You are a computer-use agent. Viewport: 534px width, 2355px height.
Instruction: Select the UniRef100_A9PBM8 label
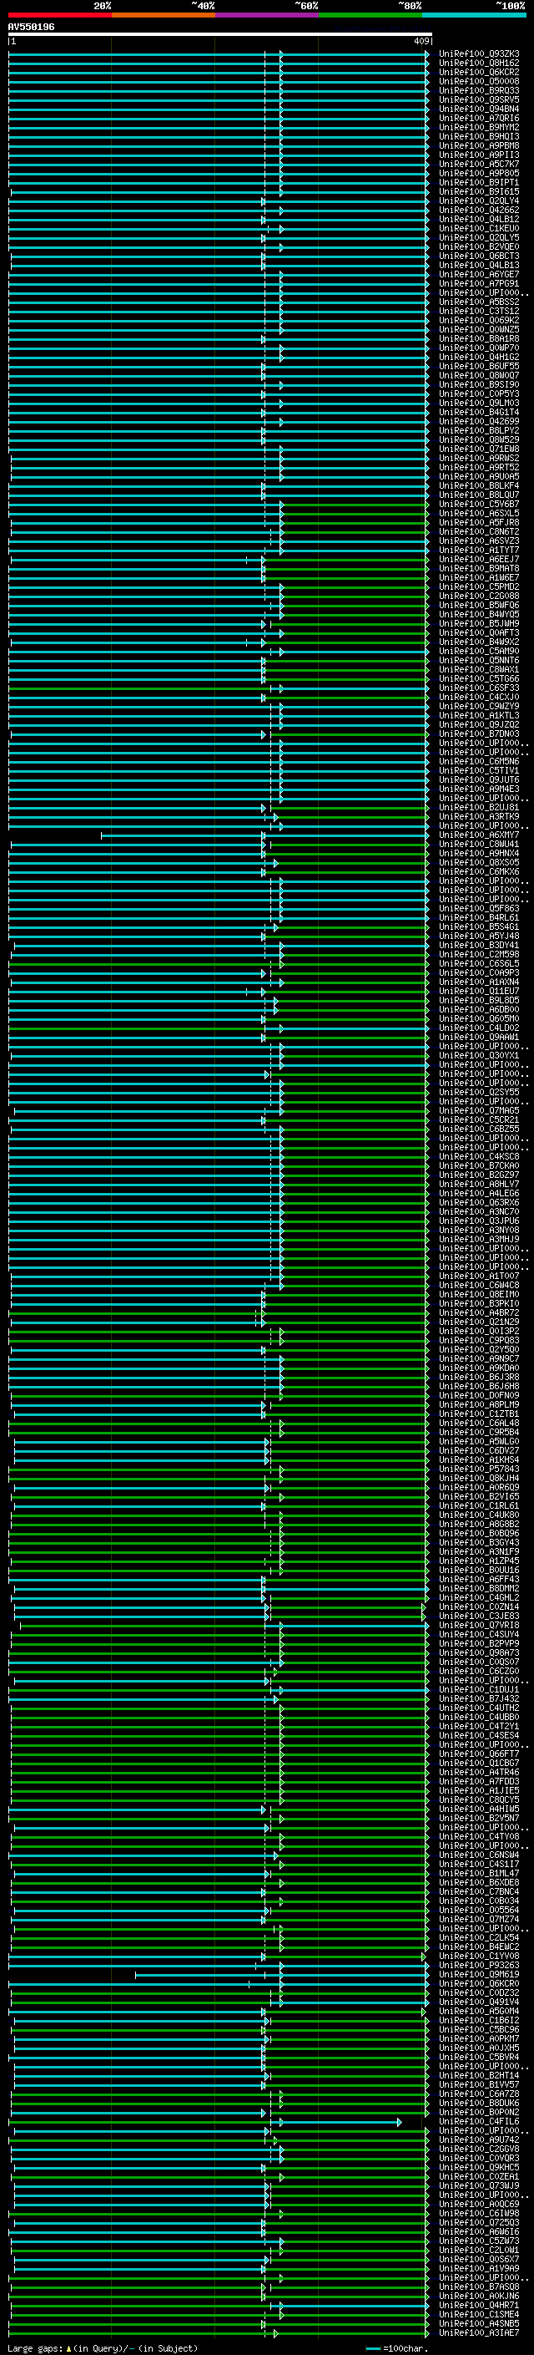point(479,145)
